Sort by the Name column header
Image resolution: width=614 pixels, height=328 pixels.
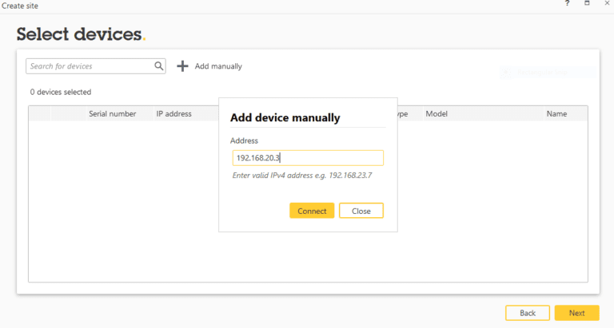[556, 114]
